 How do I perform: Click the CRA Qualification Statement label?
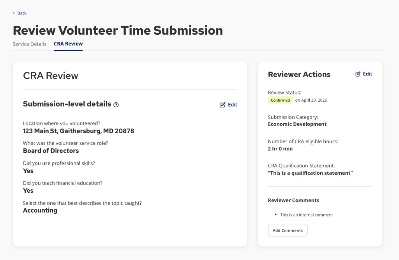point(301,166)
